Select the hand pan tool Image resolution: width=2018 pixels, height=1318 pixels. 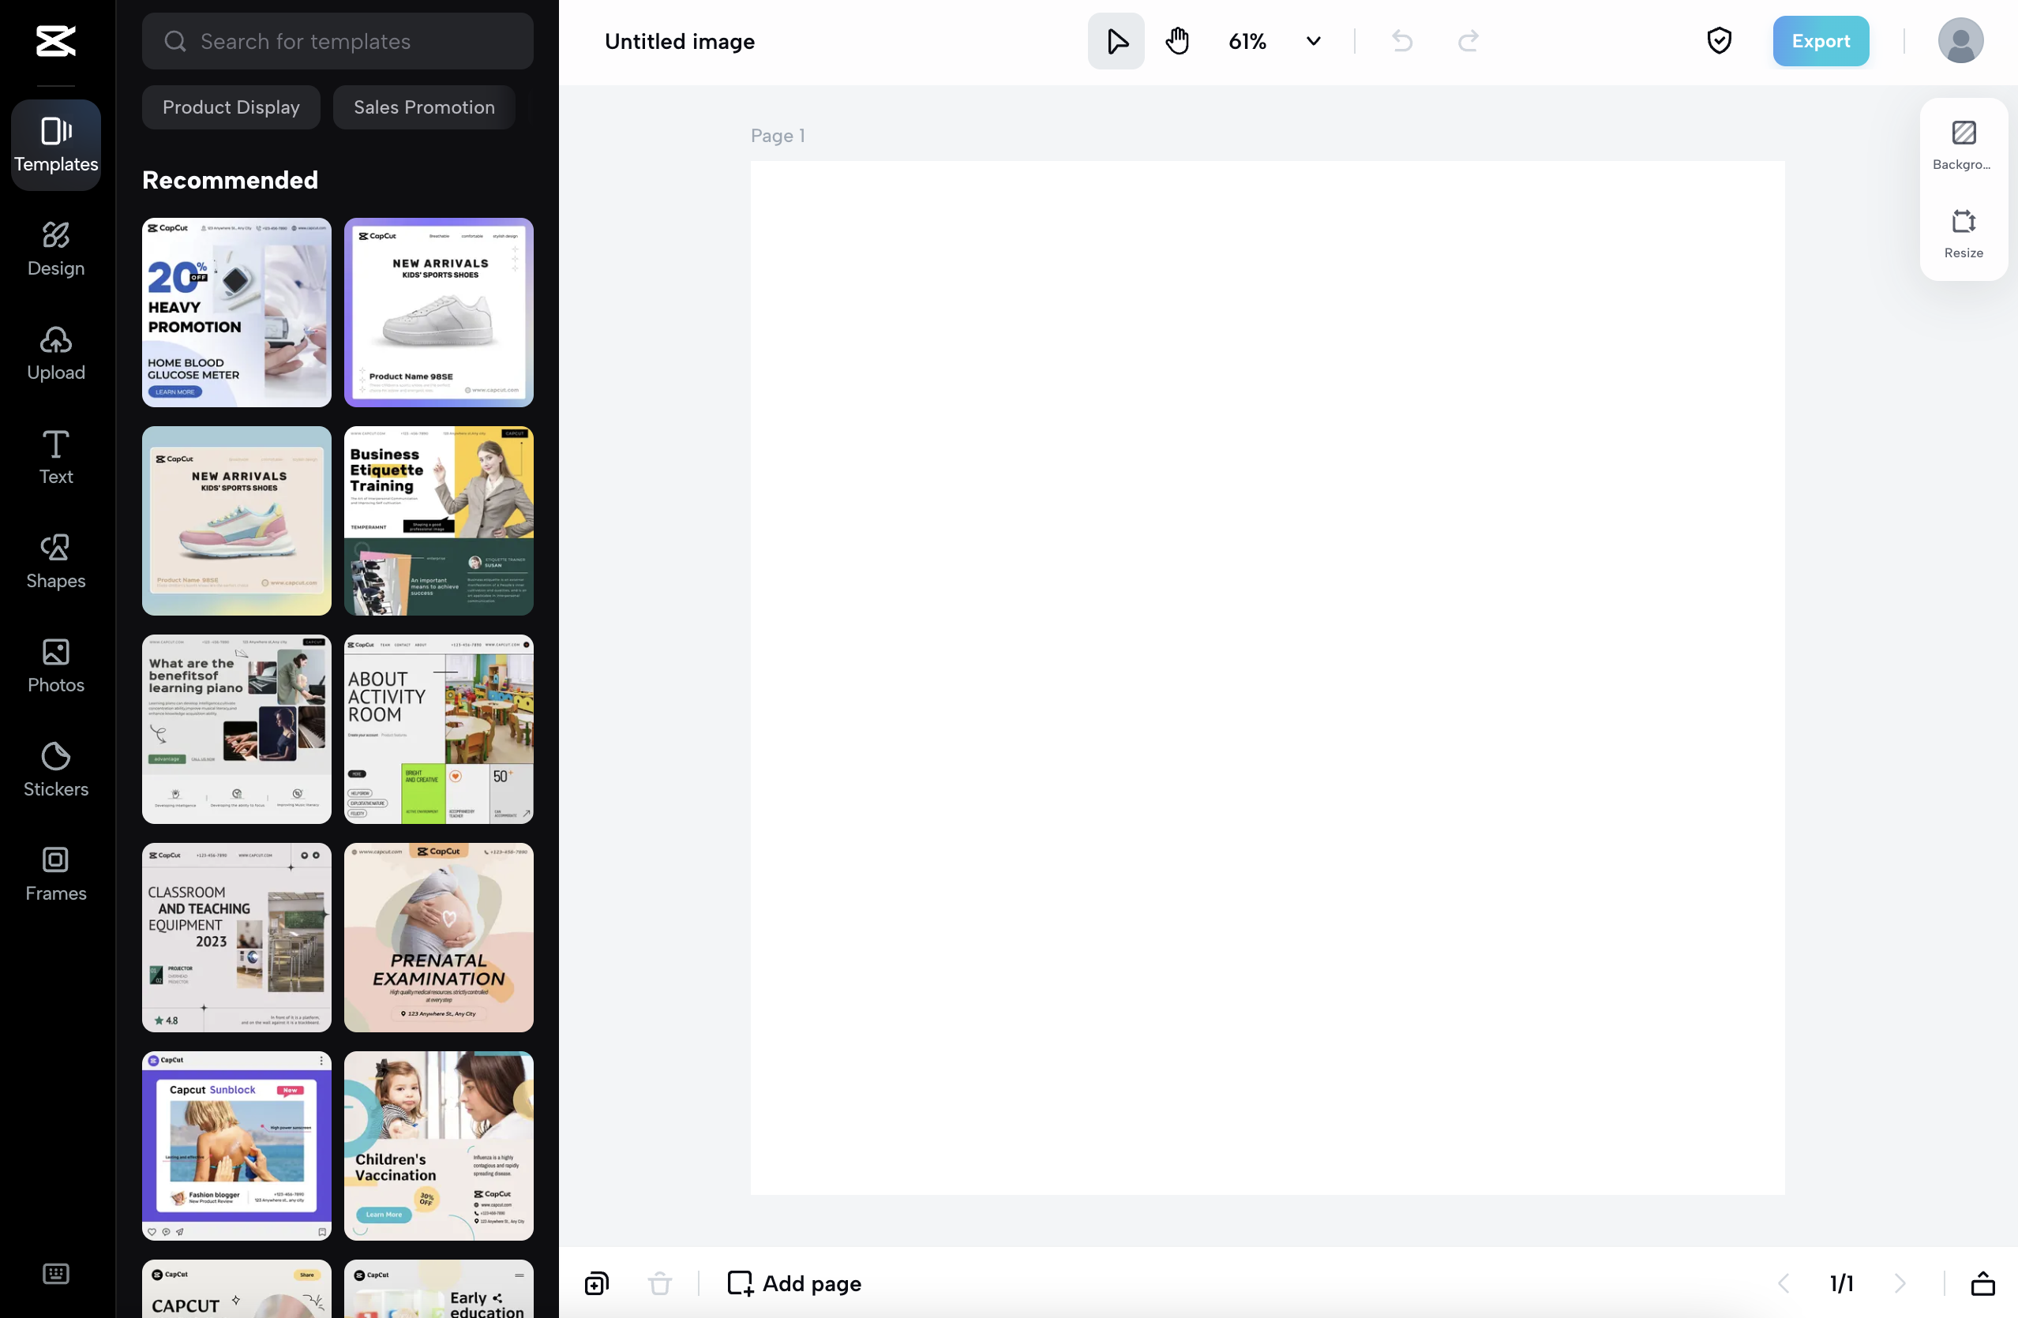1177,41
